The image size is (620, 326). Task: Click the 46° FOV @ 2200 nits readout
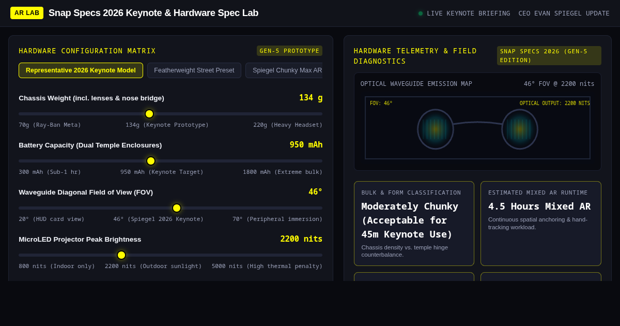559,84
